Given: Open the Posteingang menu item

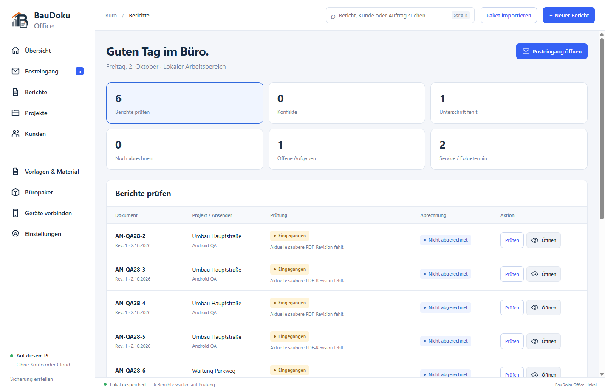Looking at the screenshot, I should point(48,71).
